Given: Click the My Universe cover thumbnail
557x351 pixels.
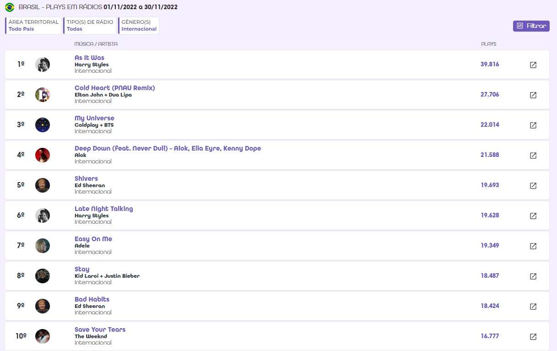Looking at the screenshot, I should (43, 125).
